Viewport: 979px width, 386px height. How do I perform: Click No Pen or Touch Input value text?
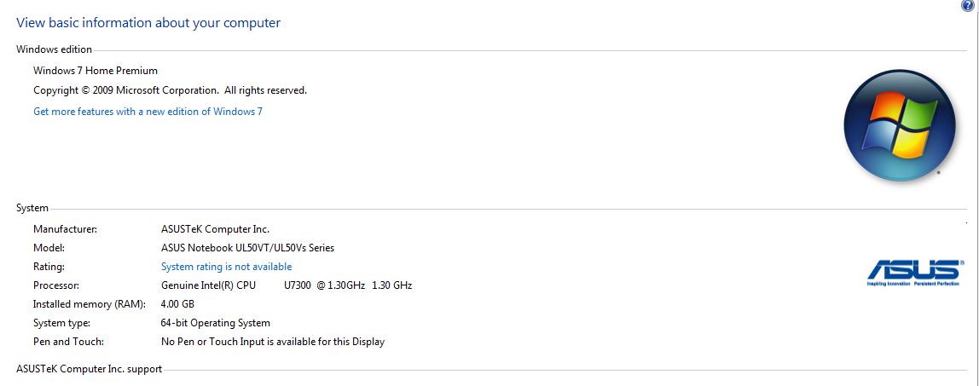(273, 342)
